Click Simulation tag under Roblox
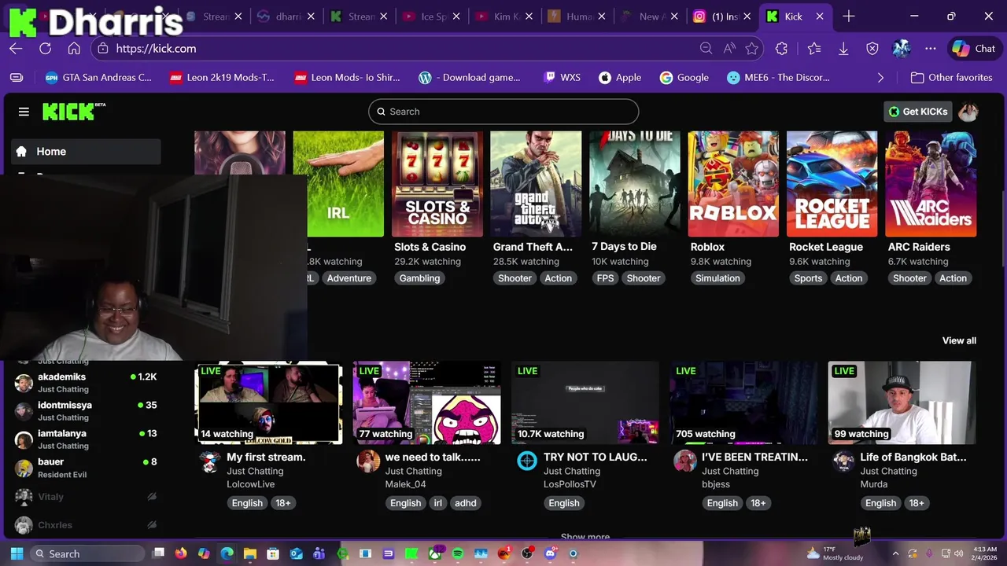Screen dimensions: 1007x566 (717, 278)
